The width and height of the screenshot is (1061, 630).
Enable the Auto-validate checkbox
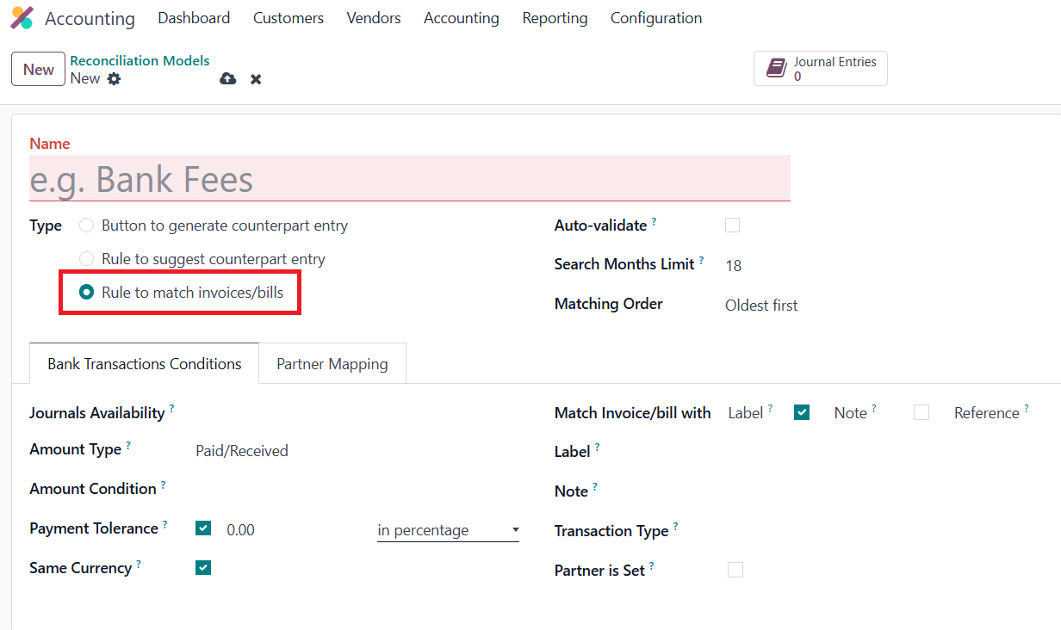733,225
